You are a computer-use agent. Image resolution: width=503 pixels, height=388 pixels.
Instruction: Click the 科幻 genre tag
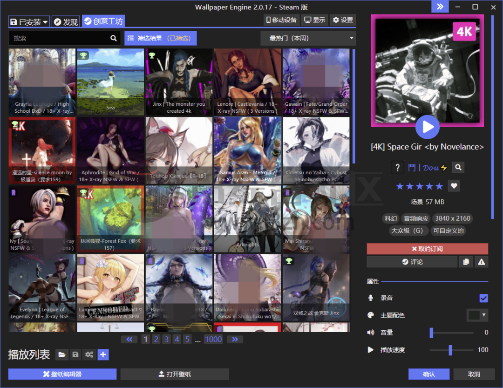coord(391,218)
